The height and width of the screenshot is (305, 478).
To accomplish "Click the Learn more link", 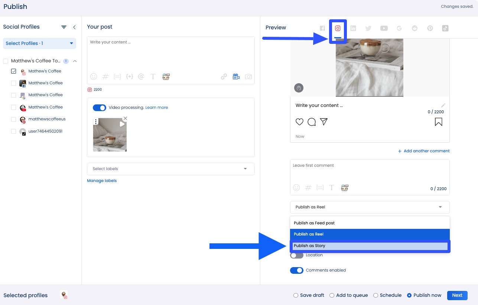I will 156,107.
